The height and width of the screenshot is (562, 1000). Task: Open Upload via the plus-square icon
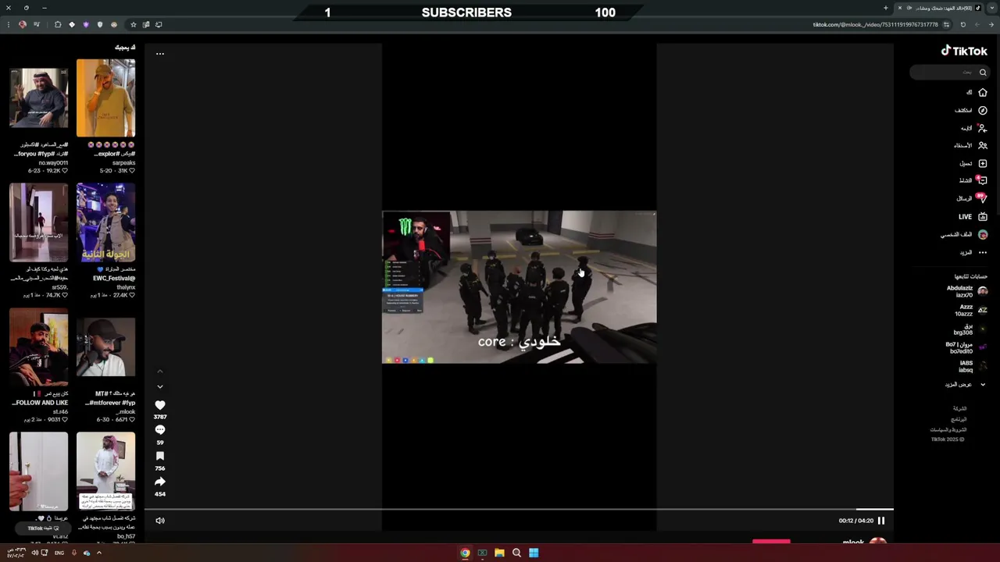[983, 163]
